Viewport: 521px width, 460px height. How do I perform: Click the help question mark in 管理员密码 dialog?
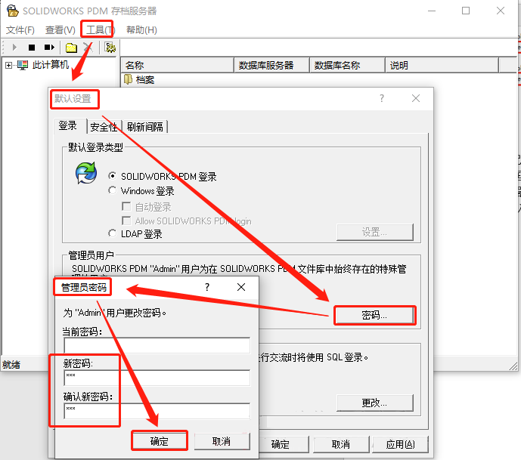click(206, 288)
